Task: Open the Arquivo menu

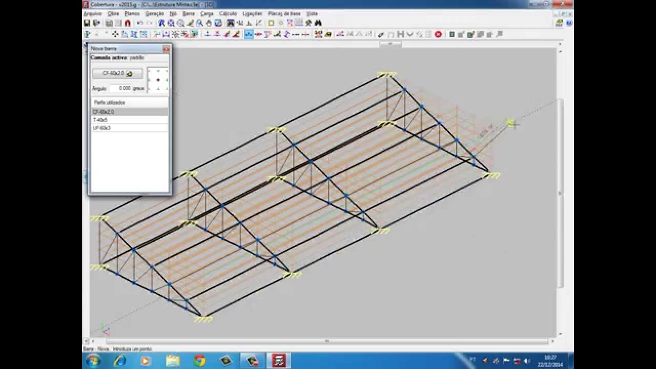Action: pos(93,14)
